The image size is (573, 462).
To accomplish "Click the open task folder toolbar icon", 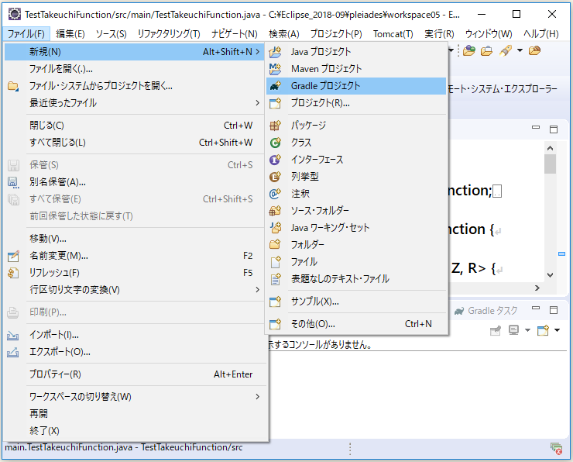I will click(x=486, y=50).
